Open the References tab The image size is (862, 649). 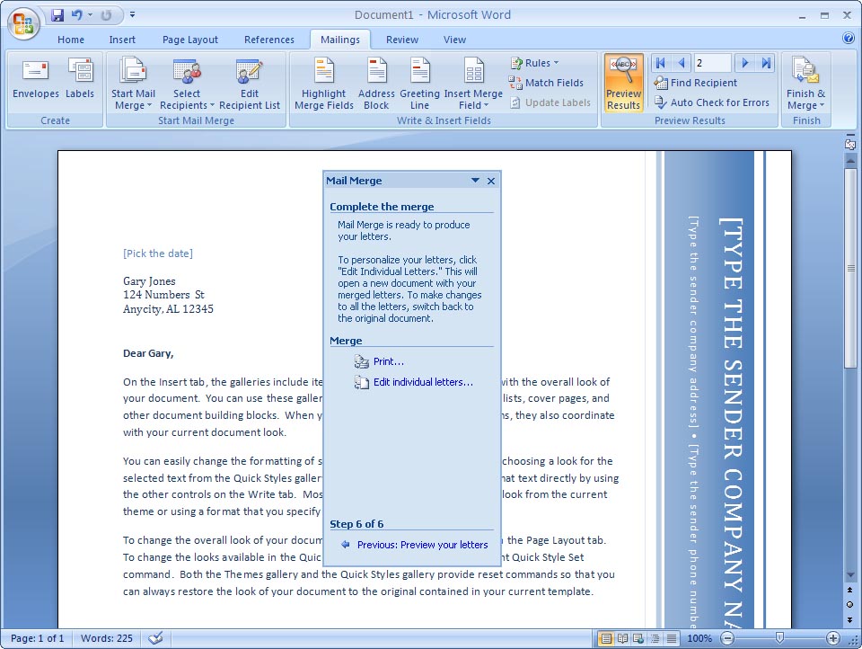click(x=269, y=40)
